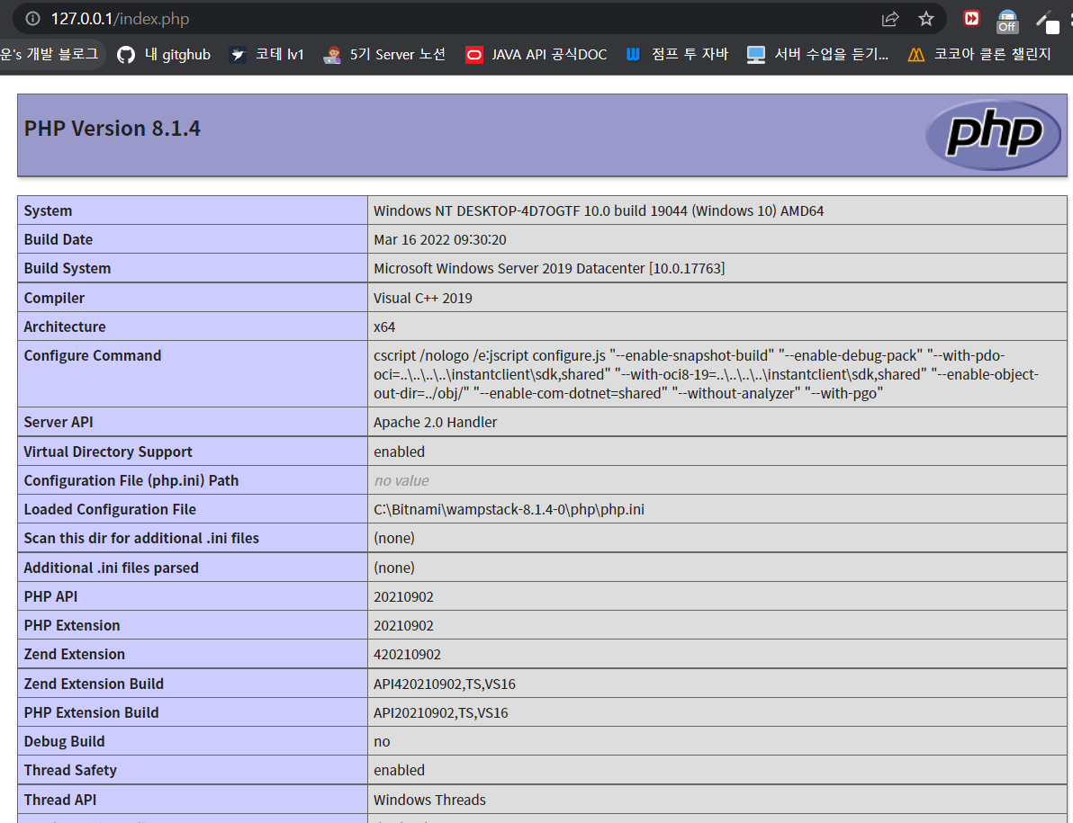Click the API20210902,TS,VS16 value
This screenshot has height=823, width=1073.
click(x=441, y=712)
